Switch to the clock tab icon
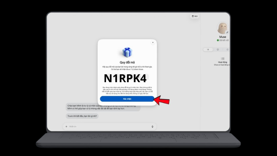 (x=227, y=50)
